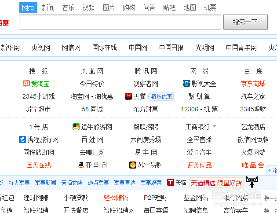The image size is (277, 213).
Task: Click the Tmall cat icon beside 天猫
Action: coord(129,96)
